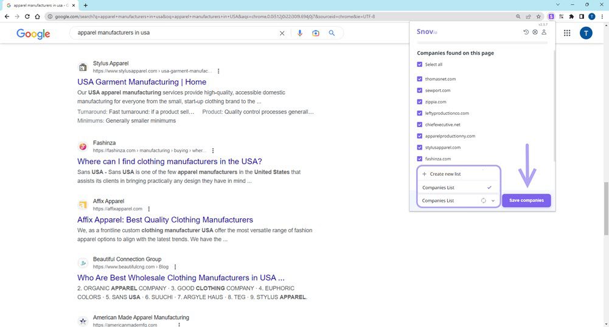Image resolution: width=609 pixels, height=327 pixels.
Task: Open more options for Fashinza result
Action: pos(213,151)
